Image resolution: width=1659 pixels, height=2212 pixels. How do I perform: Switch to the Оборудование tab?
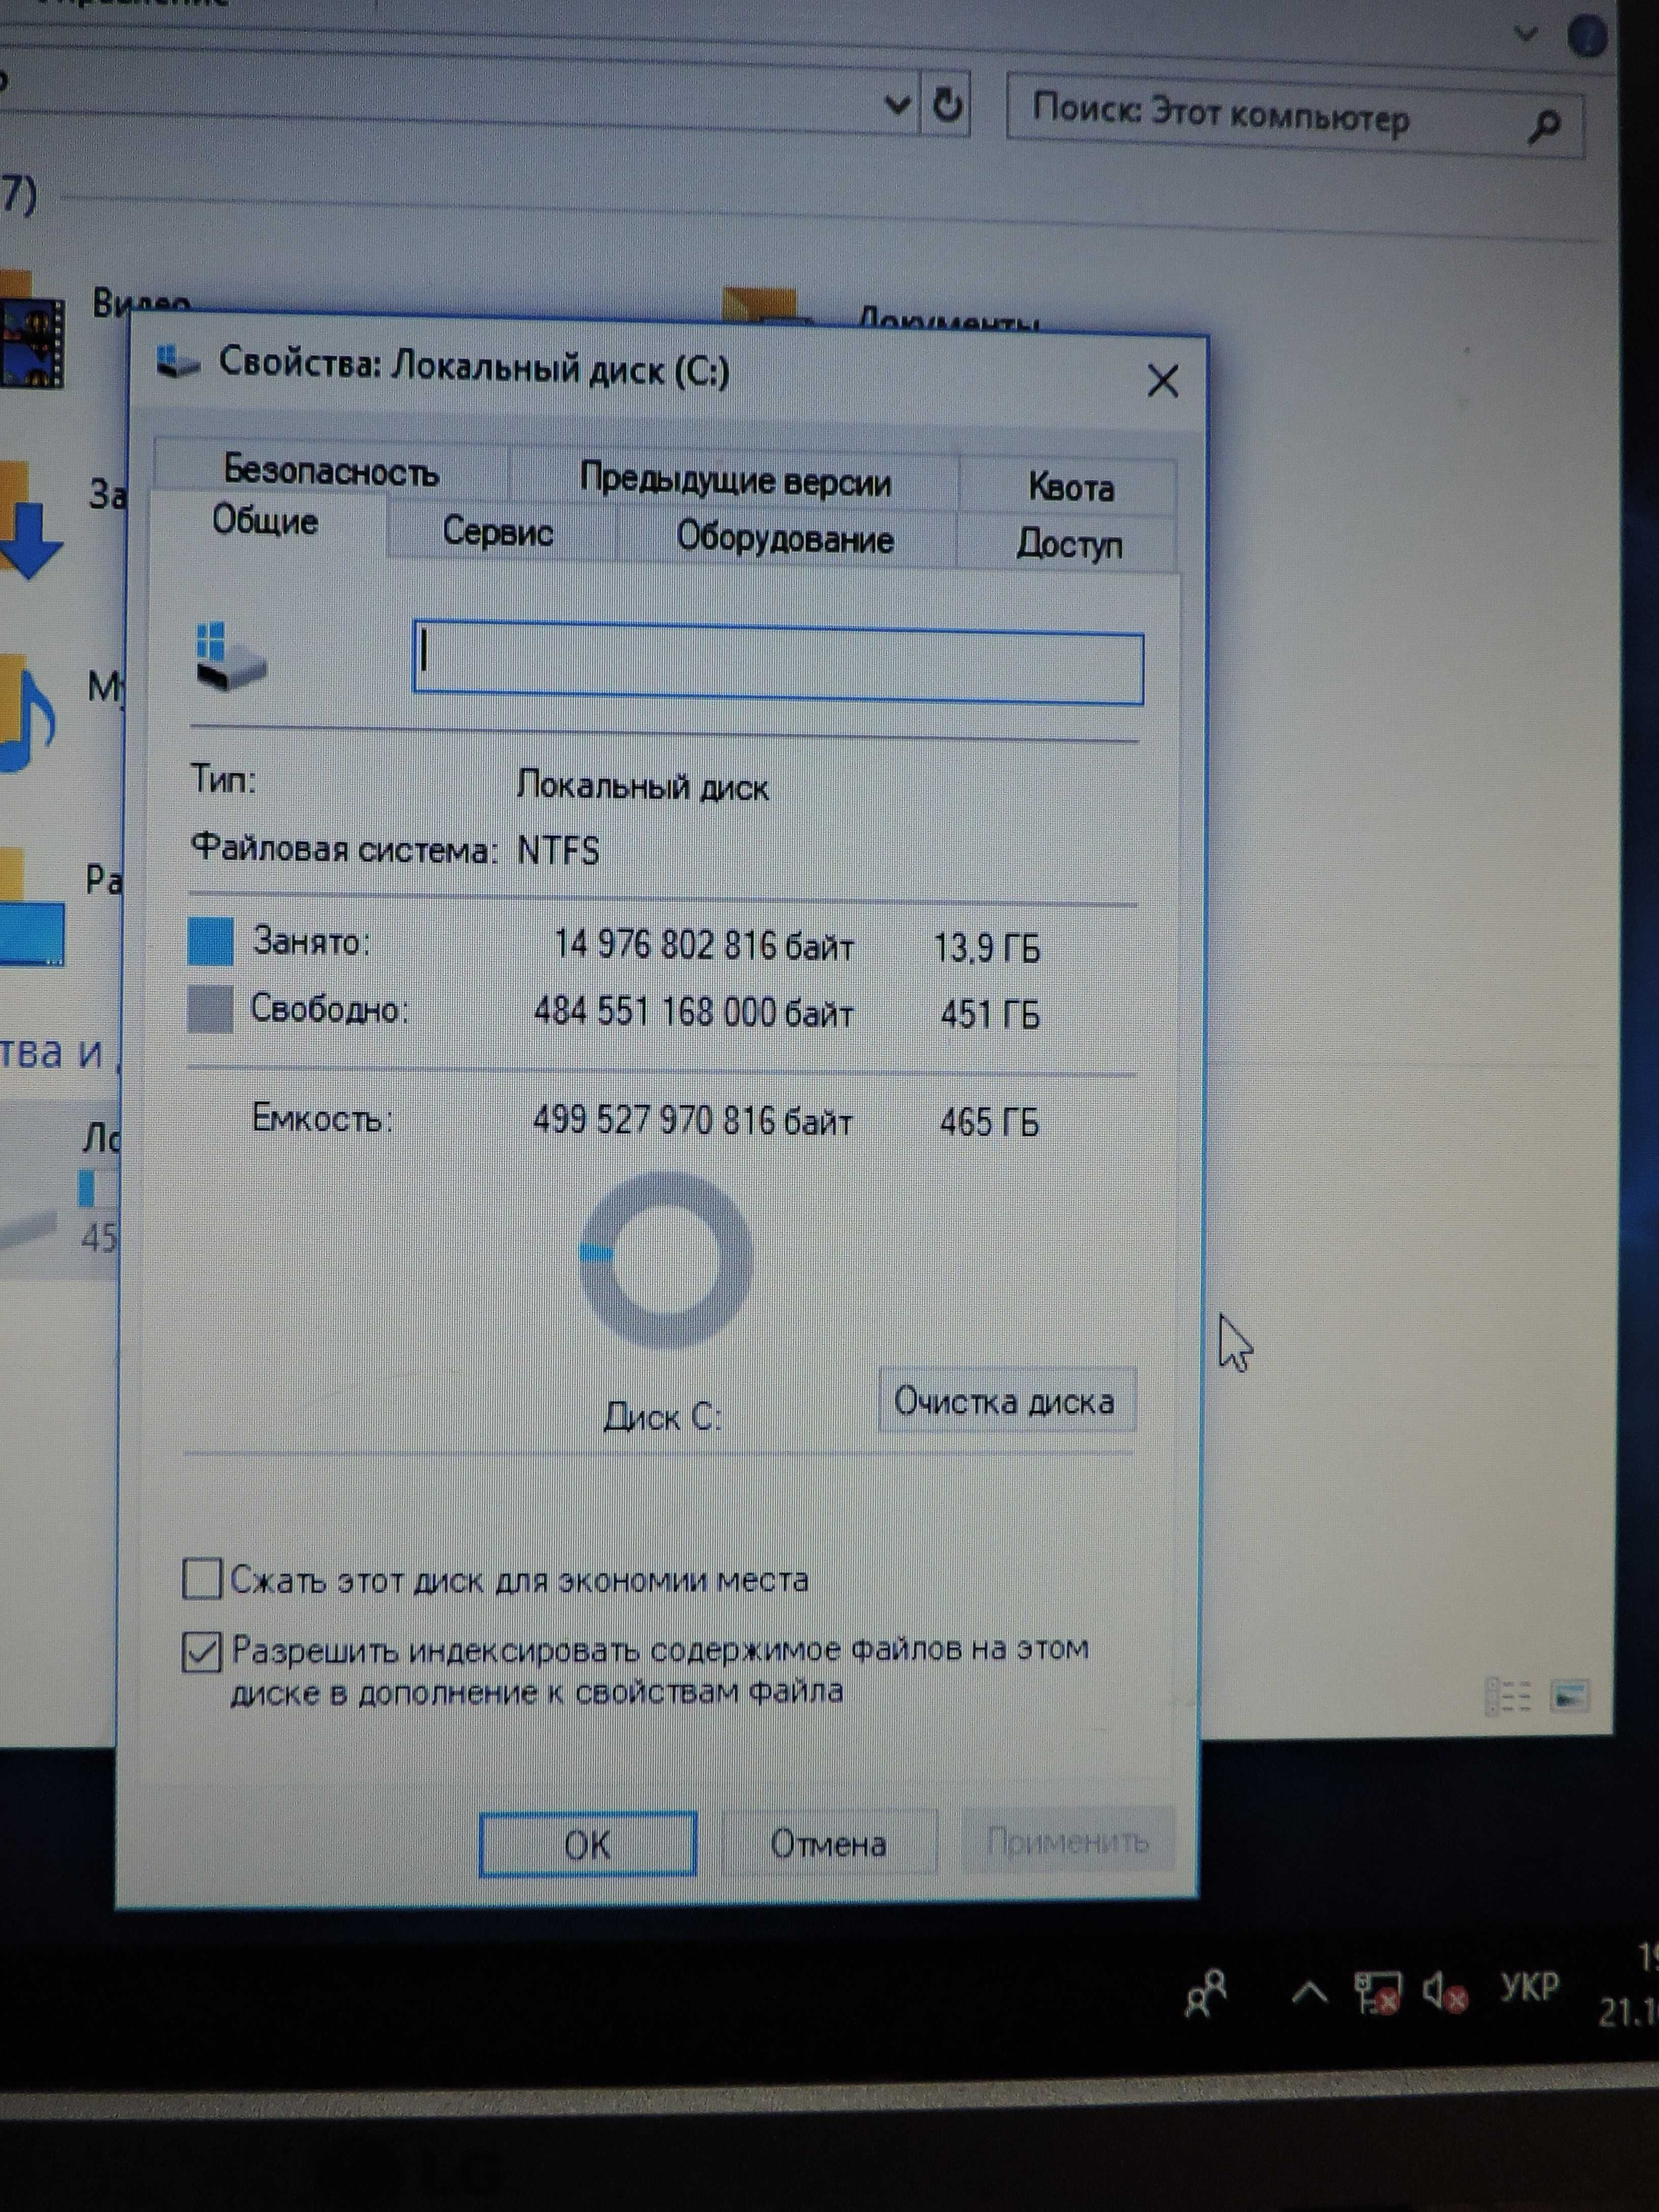(785, 538)
